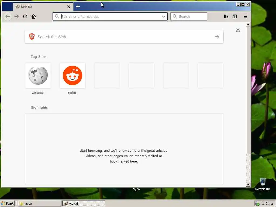
Task: Click the page scrollbar up arrow
Action: (x=248, y=24)
